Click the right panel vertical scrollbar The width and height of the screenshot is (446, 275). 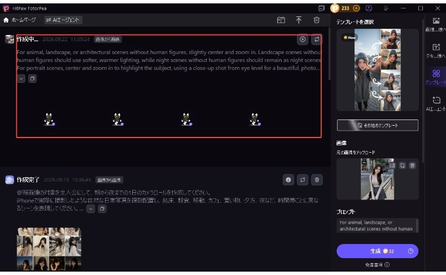pos(423,91)
